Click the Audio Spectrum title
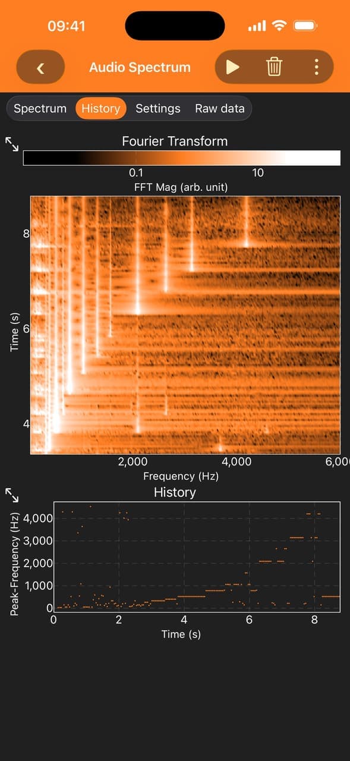Viewport: 350px width, 761px height. [x=140, y=67]
